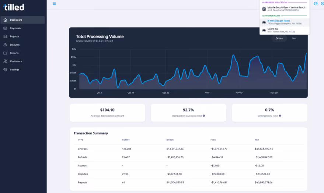324x193 pixels.
Task: Navigate to Disputes section
Action: click(x=22, y=45)
